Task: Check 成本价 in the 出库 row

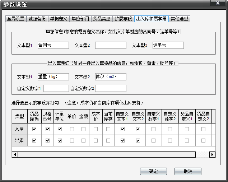Action: (x=96, y=141)
